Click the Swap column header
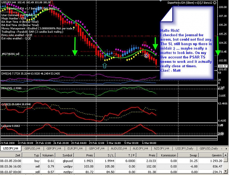Screen dimensions: 229x175 (x=188, y=155)
